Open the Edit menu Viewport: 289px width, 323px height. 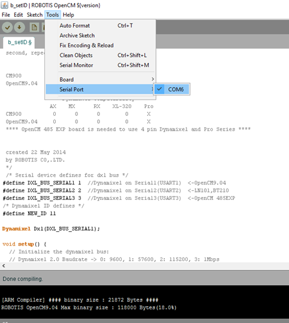tap(19, 15)
